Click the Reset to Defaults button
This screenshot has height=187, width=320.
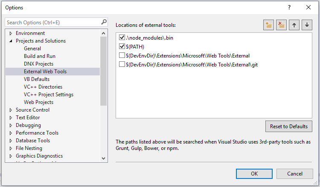point(289,126)
